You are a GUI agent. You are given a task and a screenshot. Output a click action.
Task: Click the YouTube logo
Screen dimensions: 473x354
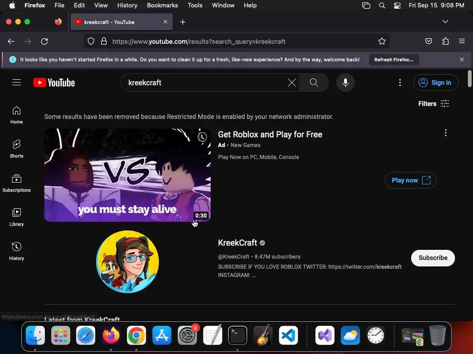[x=54, y=83]
